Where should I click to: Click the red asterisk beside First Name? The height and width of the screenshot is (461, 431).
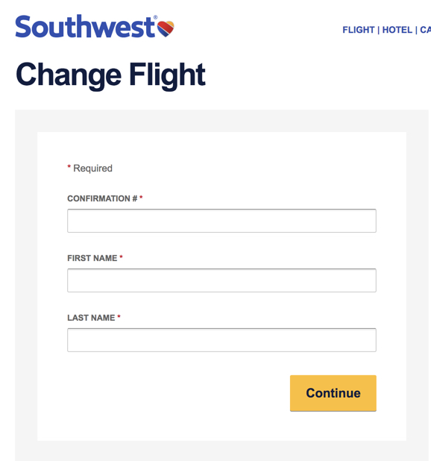121,257
